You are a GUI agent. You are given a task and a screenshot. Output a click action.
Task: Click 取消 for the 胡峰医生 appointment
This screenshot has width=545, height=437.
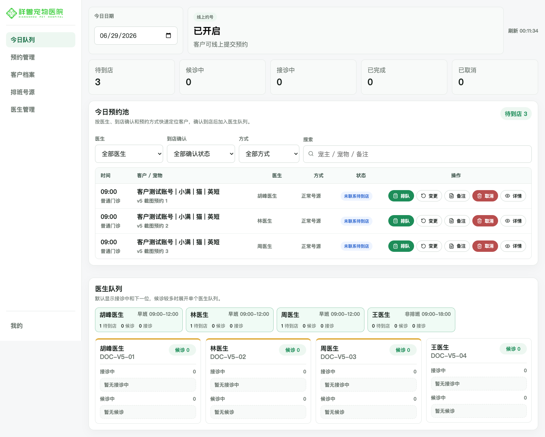(x=485, y=196)
